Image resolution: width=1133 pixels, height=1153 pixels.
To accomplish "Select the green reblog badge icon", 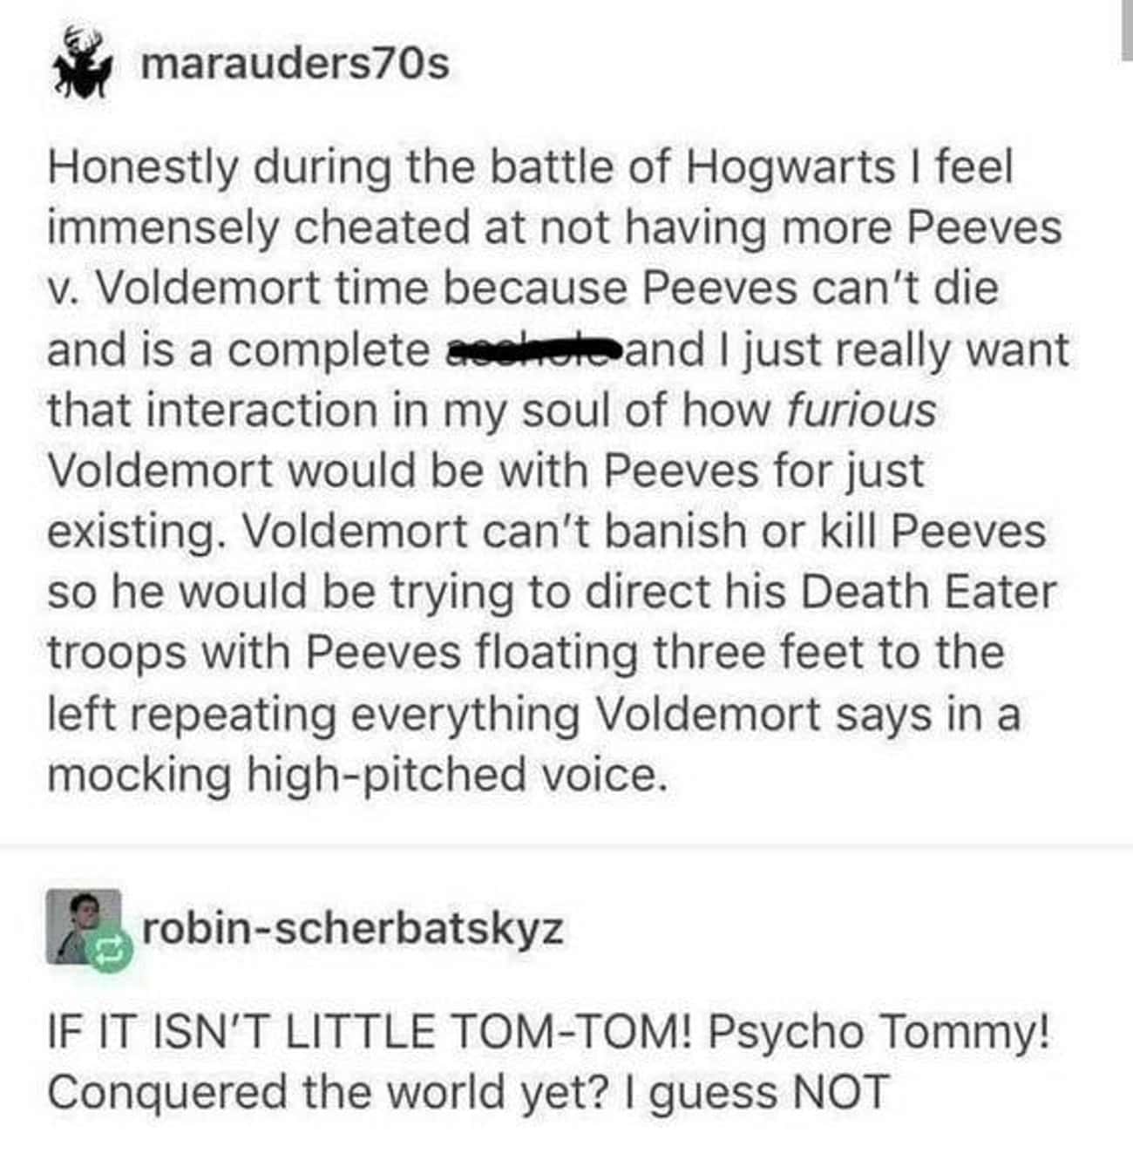I will coord(109,952).
